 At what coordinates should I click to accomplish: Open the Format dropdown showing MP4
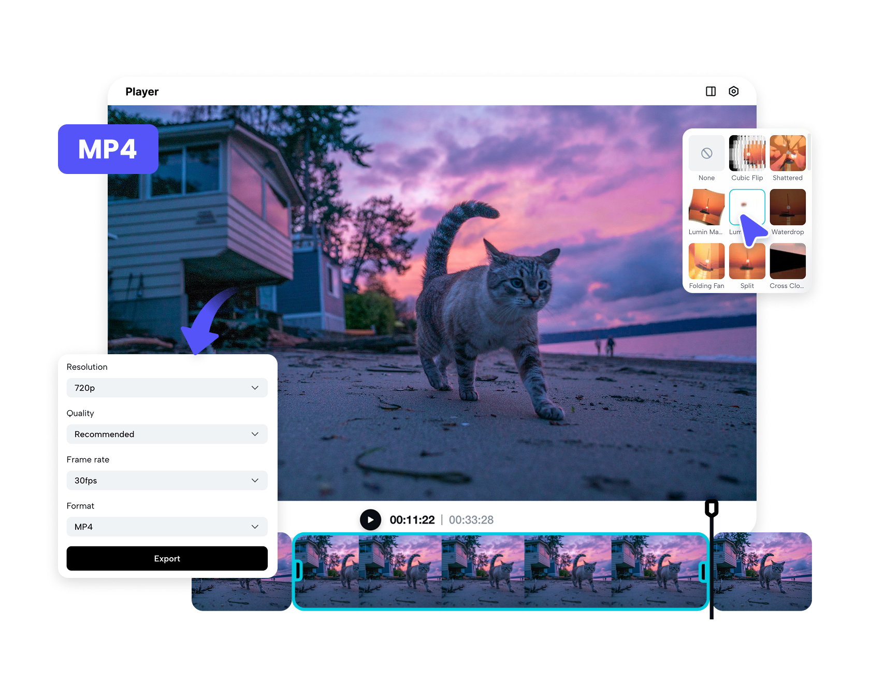[167, 527]
